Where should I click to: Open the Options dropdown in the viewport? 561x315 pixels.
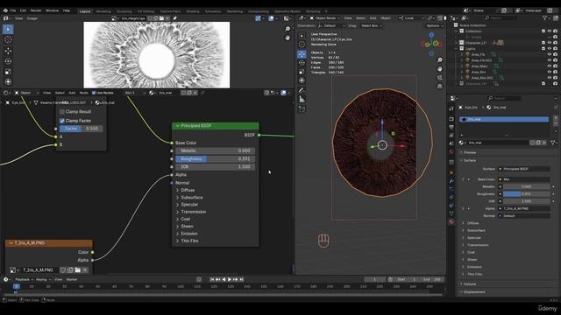(434, 25)
